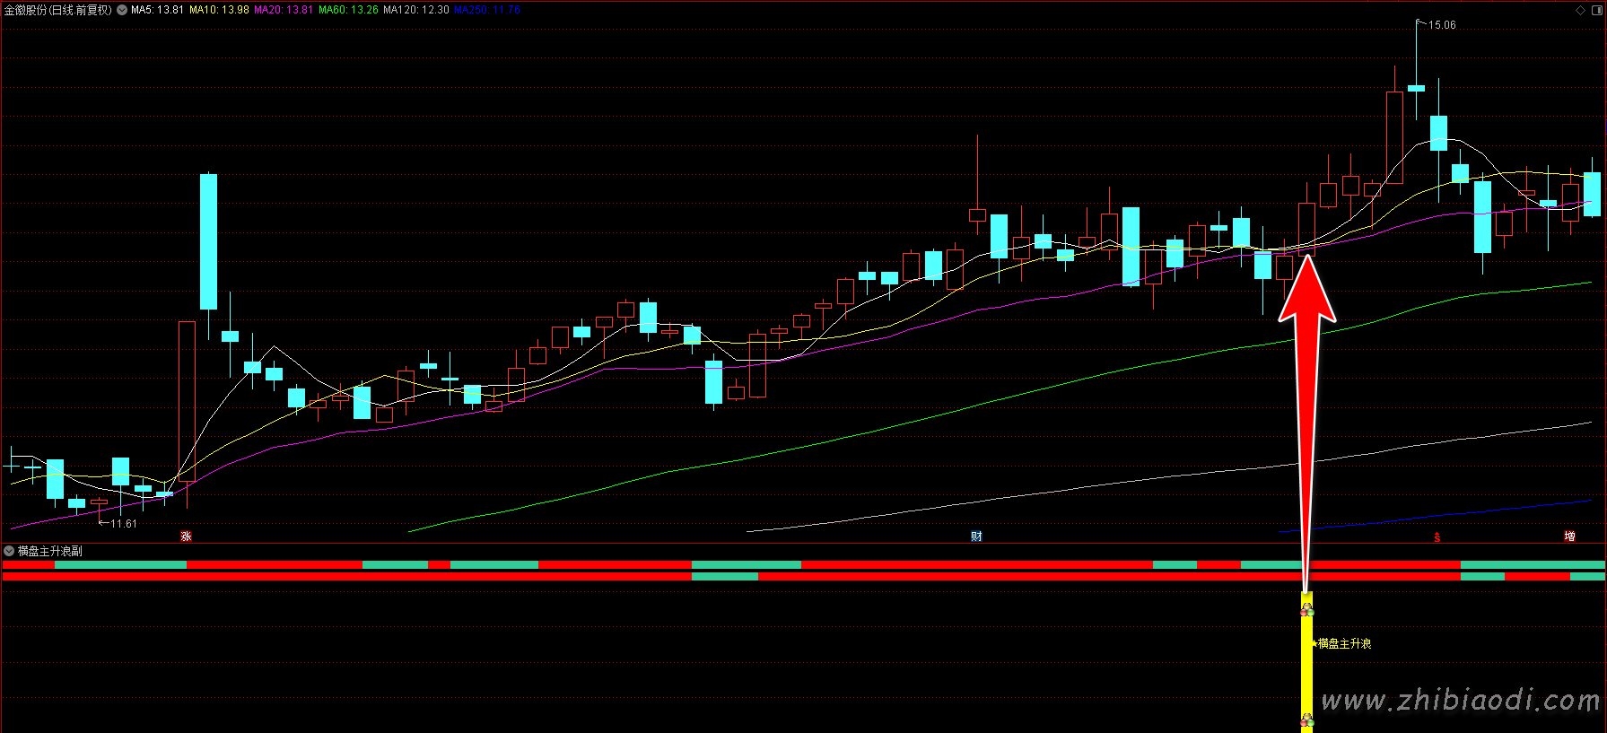1607x733 pixels.
Task: Click the blue 财 marker icon
Action: pyautogui.click(x=976, y=537)
